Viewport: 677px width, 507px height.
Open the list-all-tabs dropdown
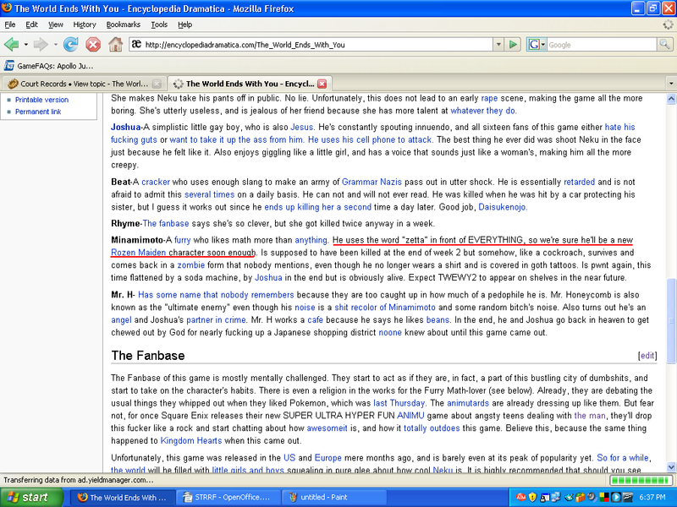670,83
